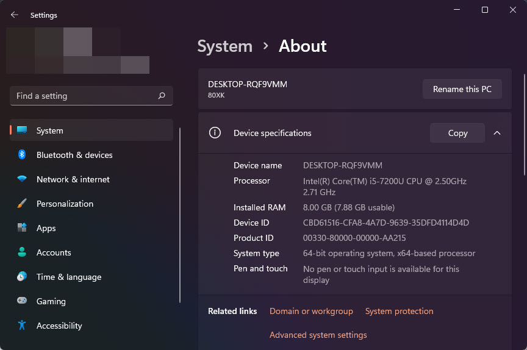Click the sidebar navigation scrollbar
527x350 pixels.
point(180,215)
